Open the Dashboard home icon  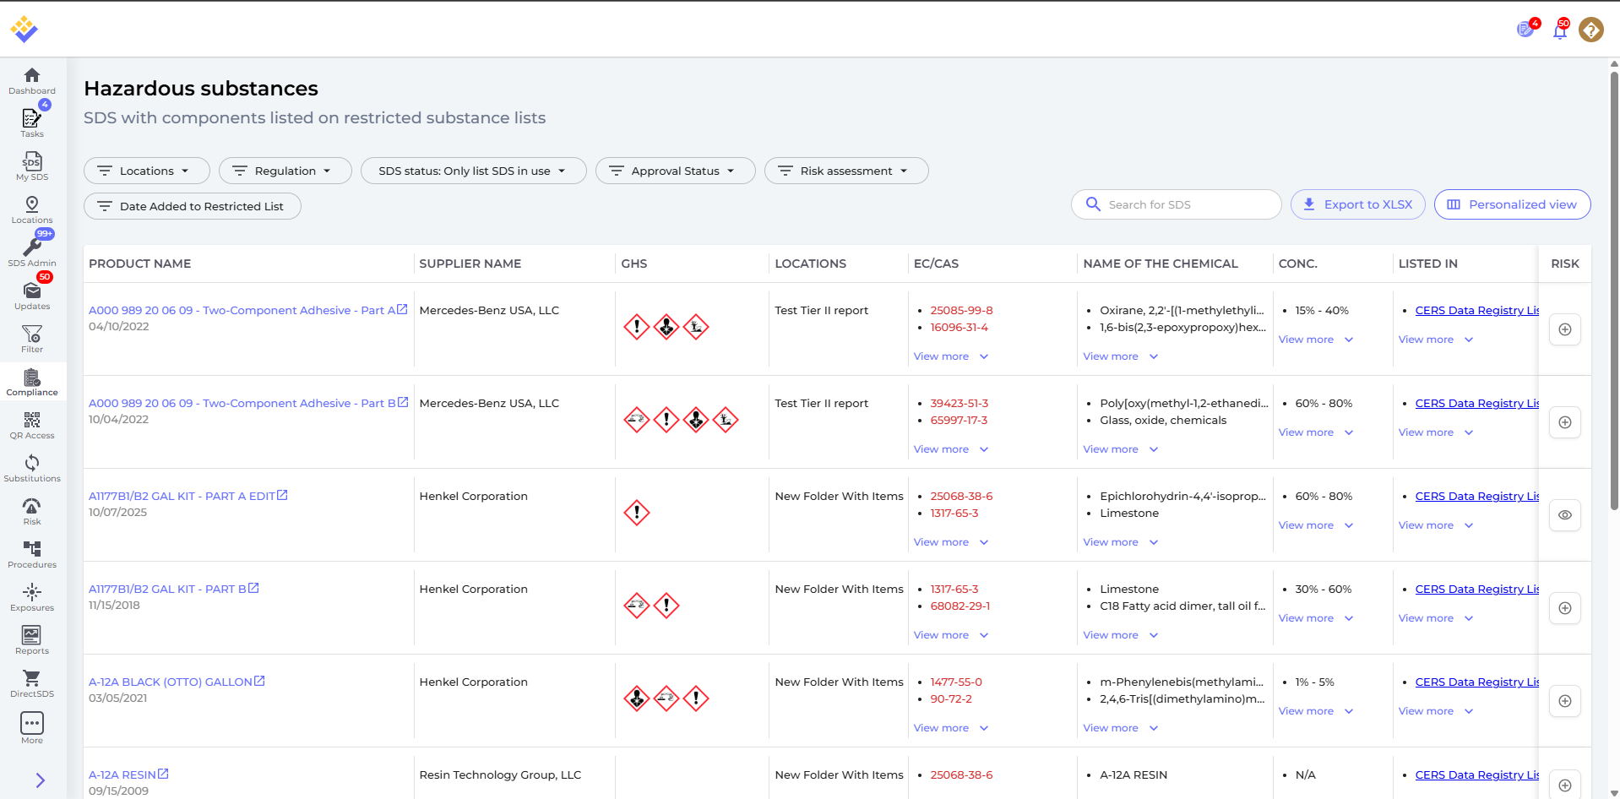(x=32, y=76)
